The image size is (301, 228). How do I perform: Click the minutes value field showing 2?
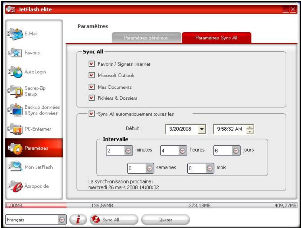[116, 151]
